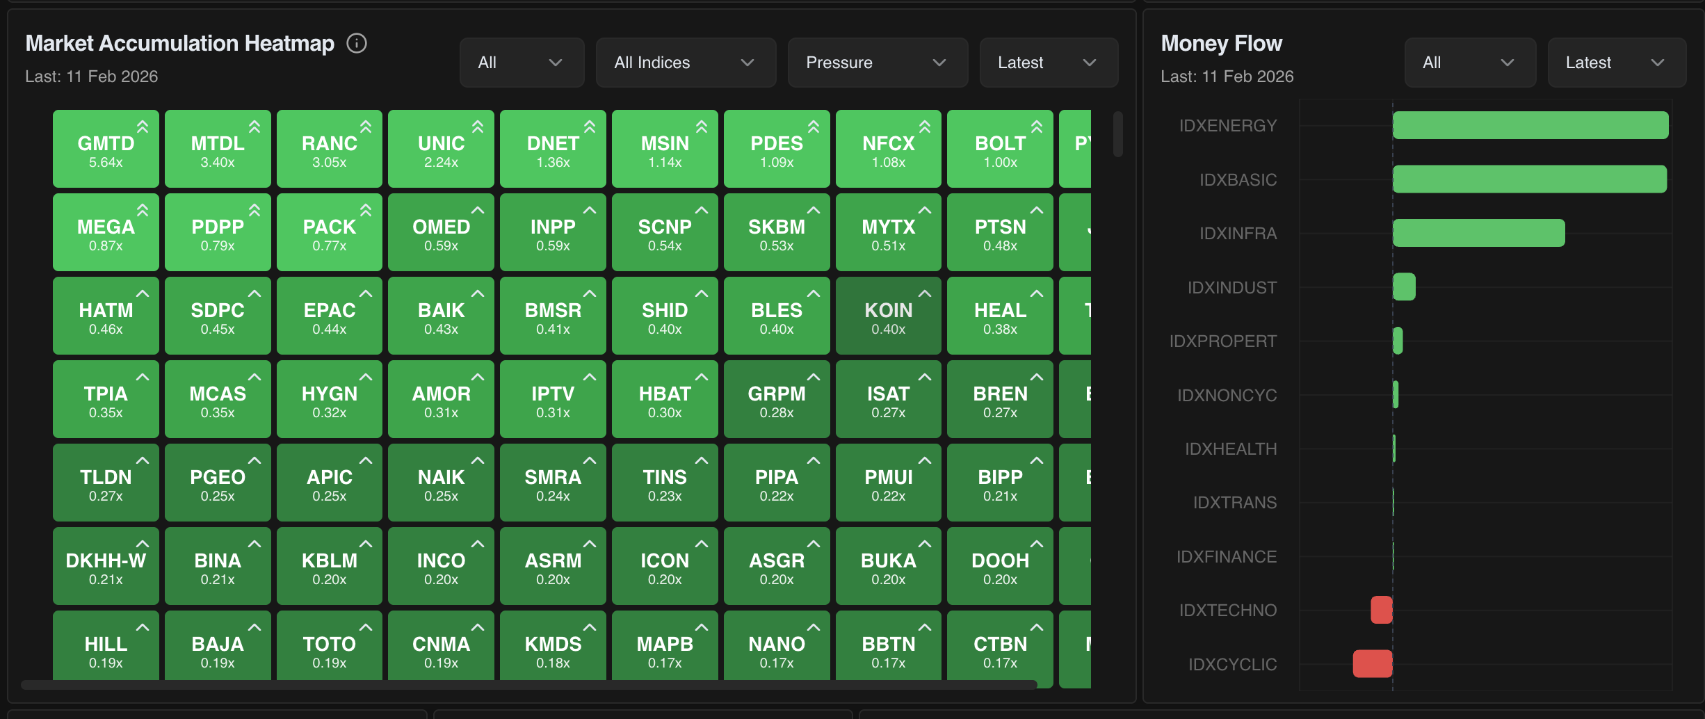Screen dimensions: 1705x719
Task: Click the heatmap vertical scrollbar thumb
Action: click(1118, 134)
